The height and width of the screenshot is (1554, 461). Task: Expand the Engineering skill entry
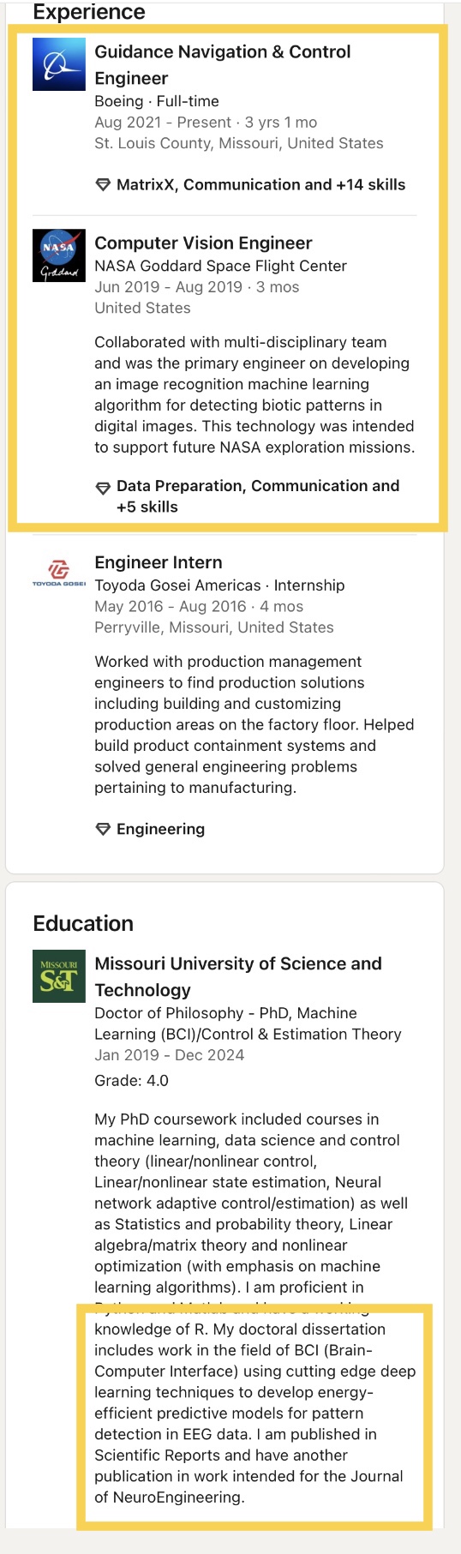(160, 829)
